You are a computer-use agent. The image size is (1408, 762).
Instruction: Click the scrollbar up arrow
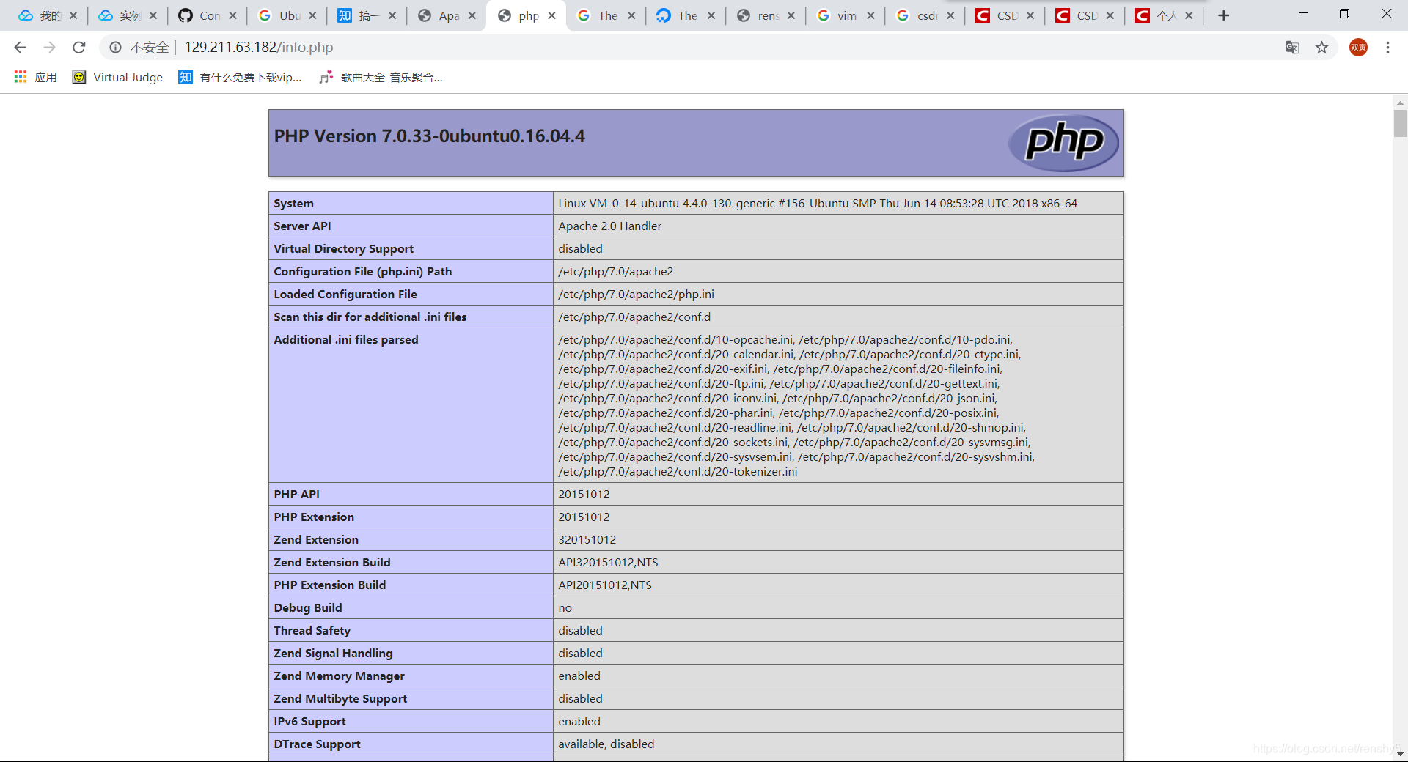[x=1400, y=103]
